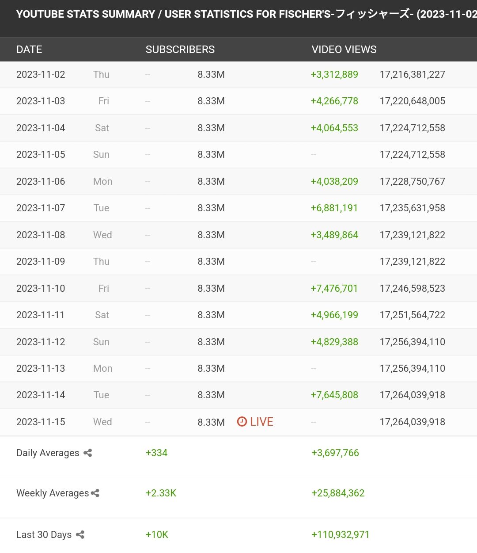Viewport: 477px width, 553px height.
Task: Click the Weekly Averages label
Action: [x=53, y=493]
